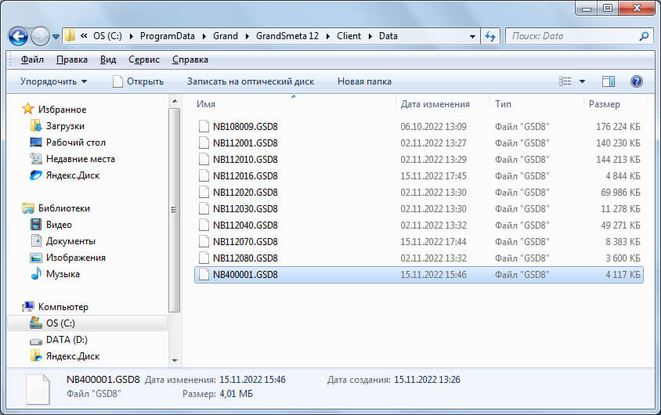
Task: Open the Файл menu
Action: [x=32, y=60]
